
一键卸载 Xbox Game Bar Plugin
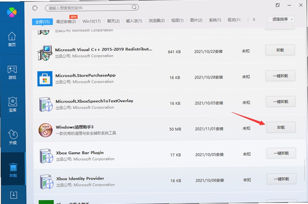pos(281,153)
